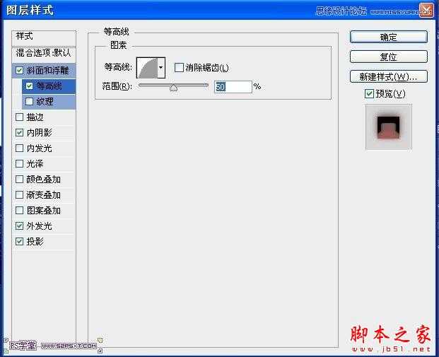Select the 渐变叠加 gradient overlay label
The width and height of the screenshot is (439, 357).
coord(44,194)
